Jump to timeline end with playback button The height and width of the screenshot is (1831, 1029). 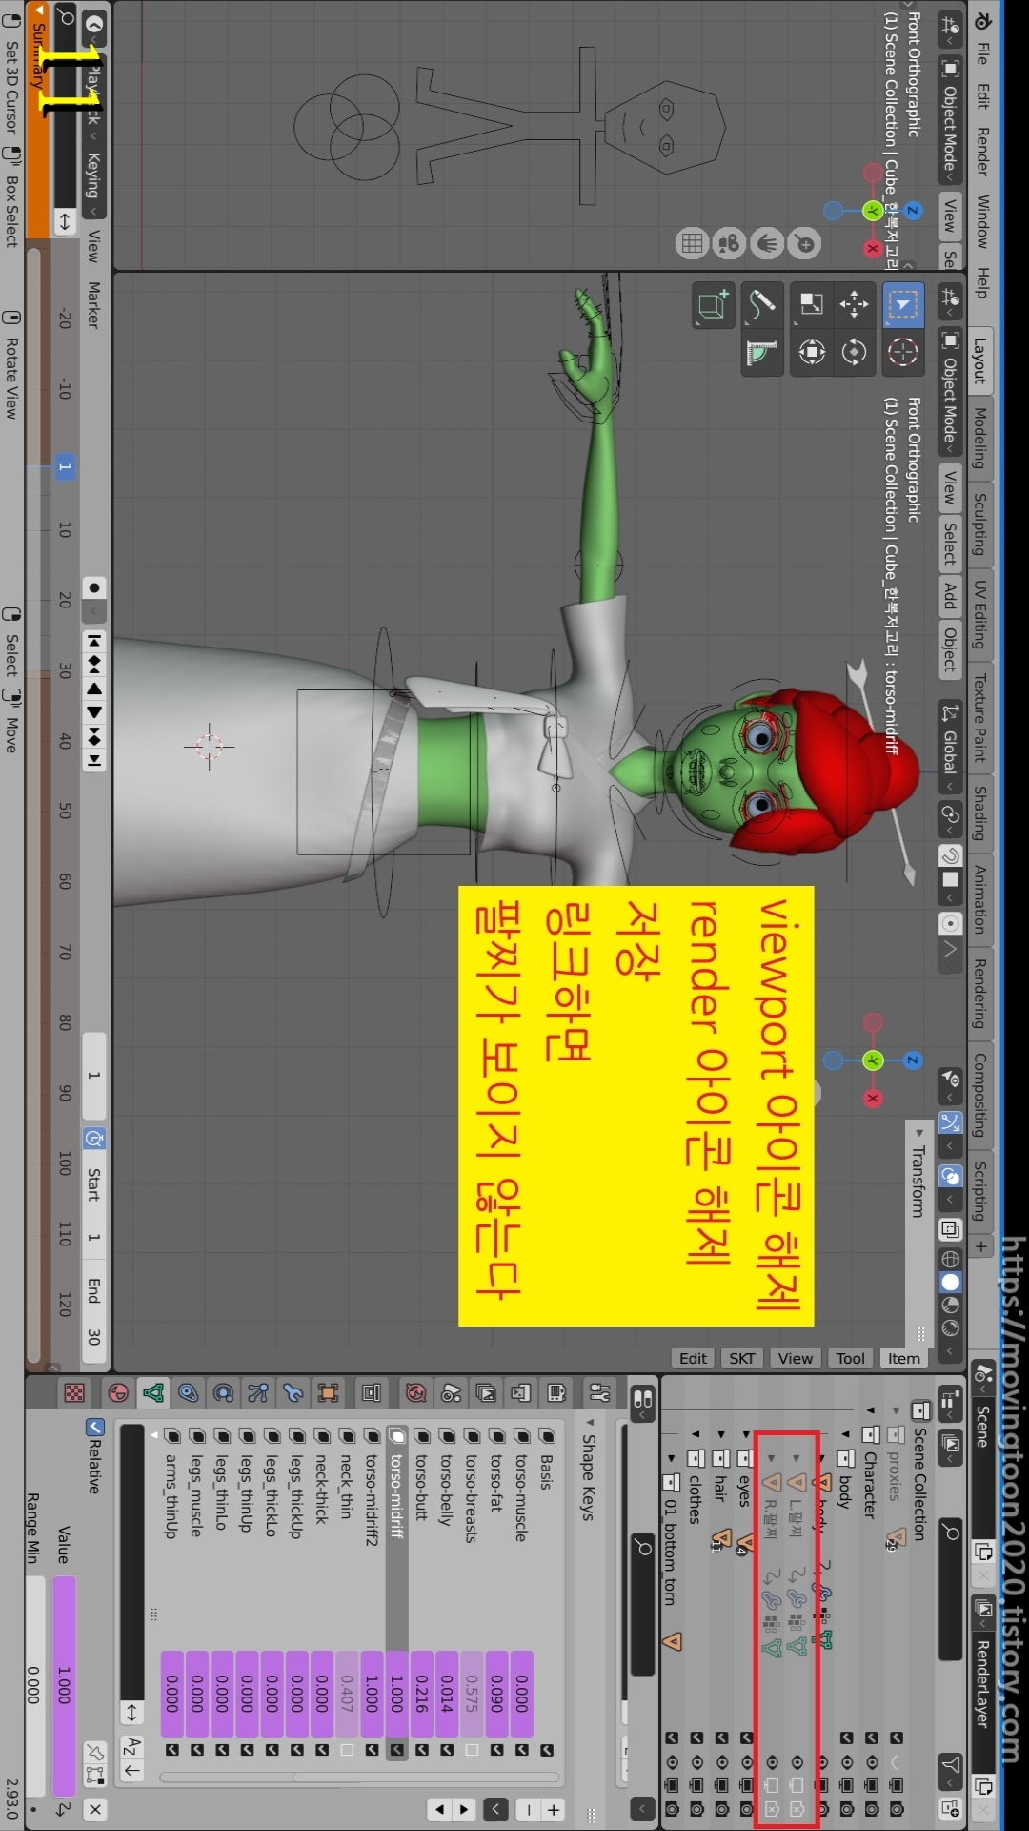point(93,760)
